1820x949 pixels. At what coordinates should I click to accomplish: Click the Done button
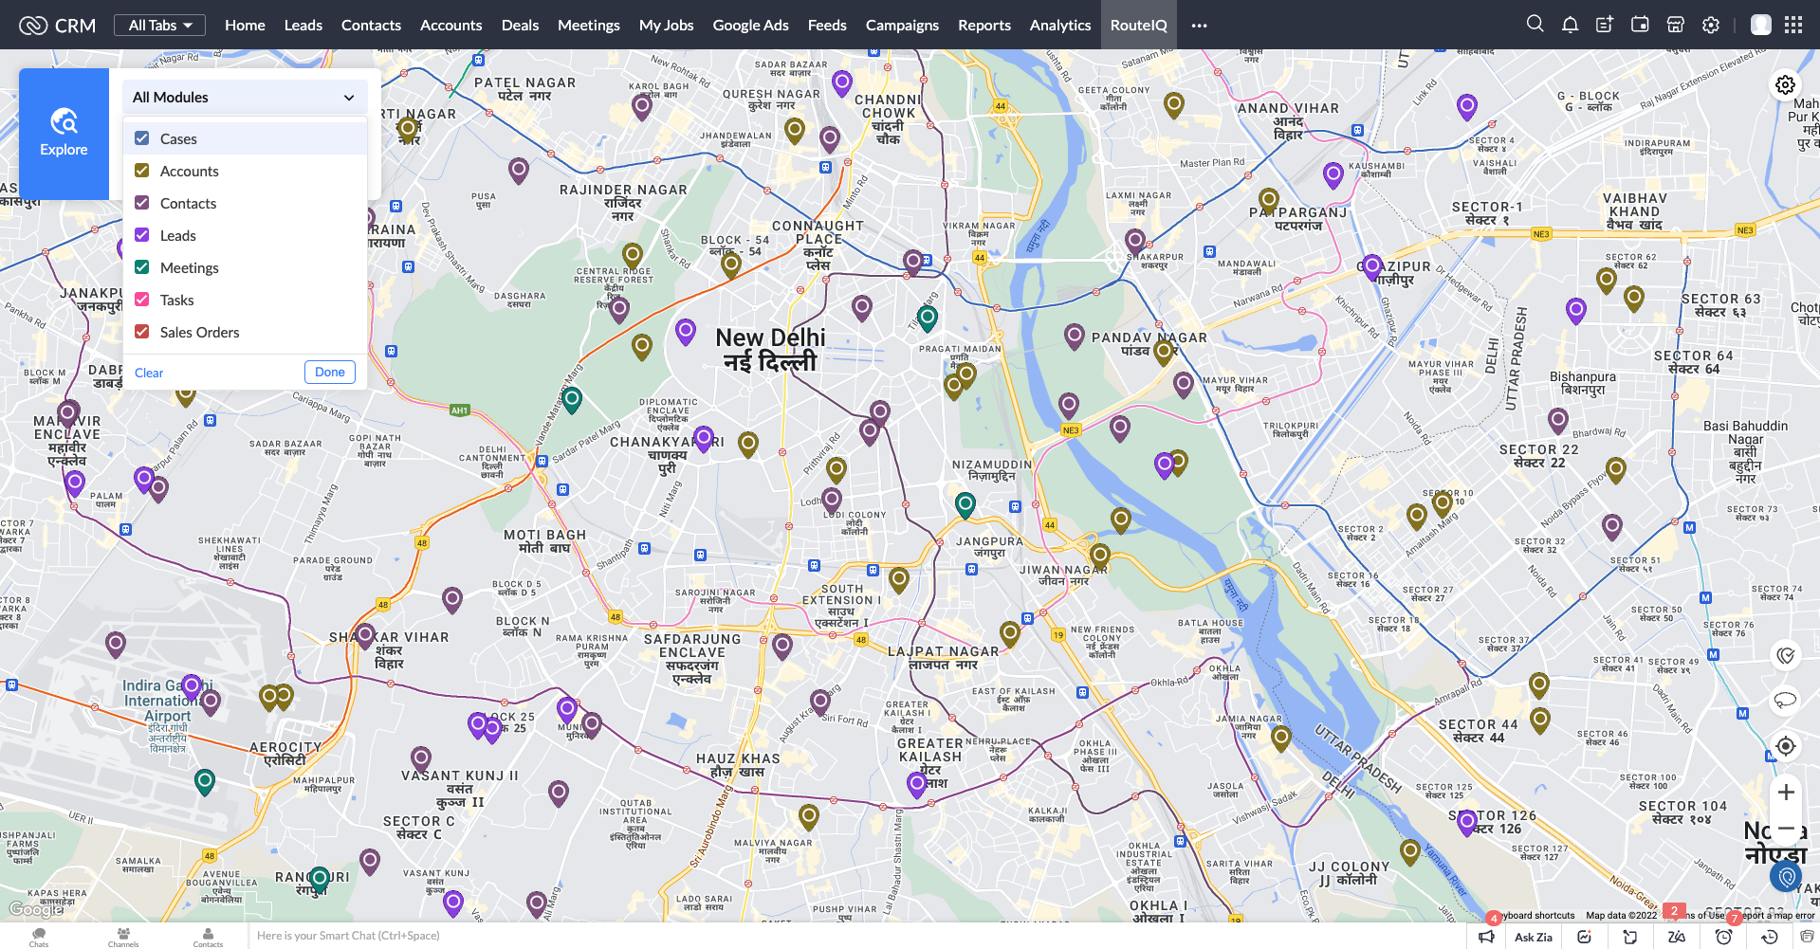[330, 372]
